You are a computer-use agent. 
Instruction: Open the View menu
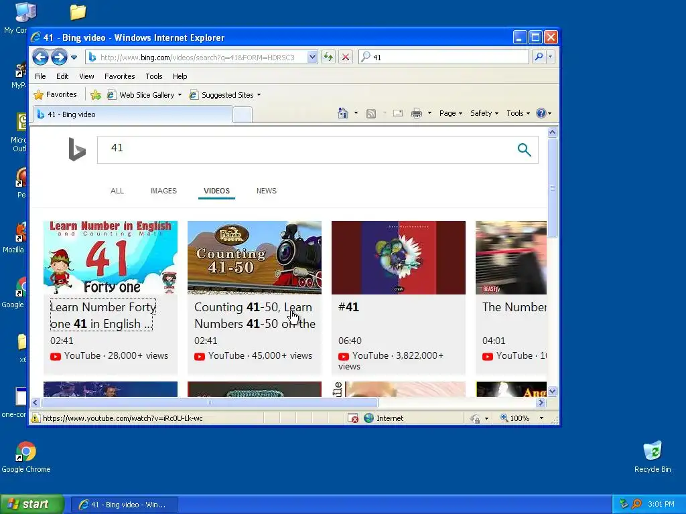[86, 76]
